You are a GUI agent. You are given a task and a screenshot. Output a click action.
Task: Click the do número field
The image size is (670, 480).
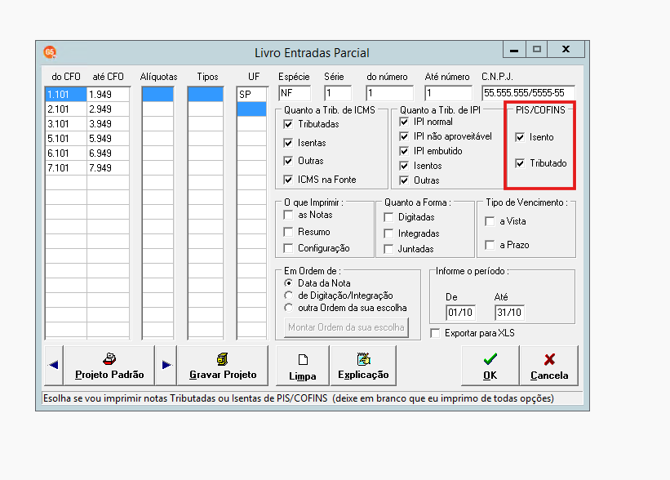point(390,93)
